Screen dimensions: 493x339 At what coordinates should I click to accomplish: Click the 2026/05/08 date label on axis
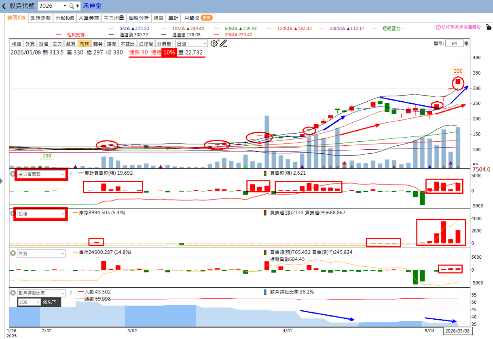[457, 331]
